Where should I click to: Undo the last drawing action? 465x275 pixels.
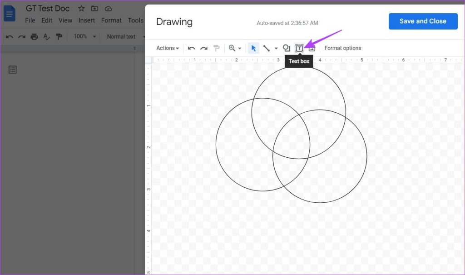tap(192, 48)
